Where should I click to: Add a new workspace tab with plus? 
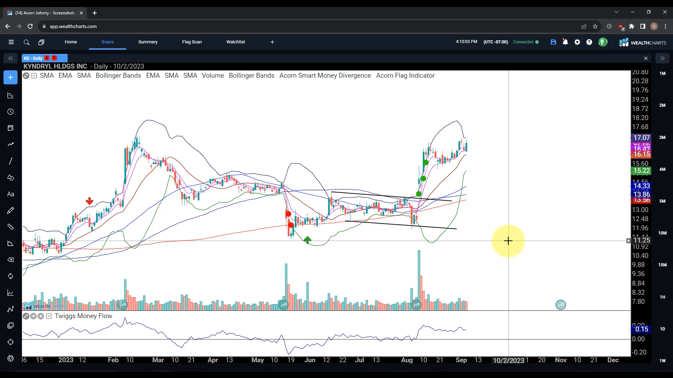click(272, 42)
